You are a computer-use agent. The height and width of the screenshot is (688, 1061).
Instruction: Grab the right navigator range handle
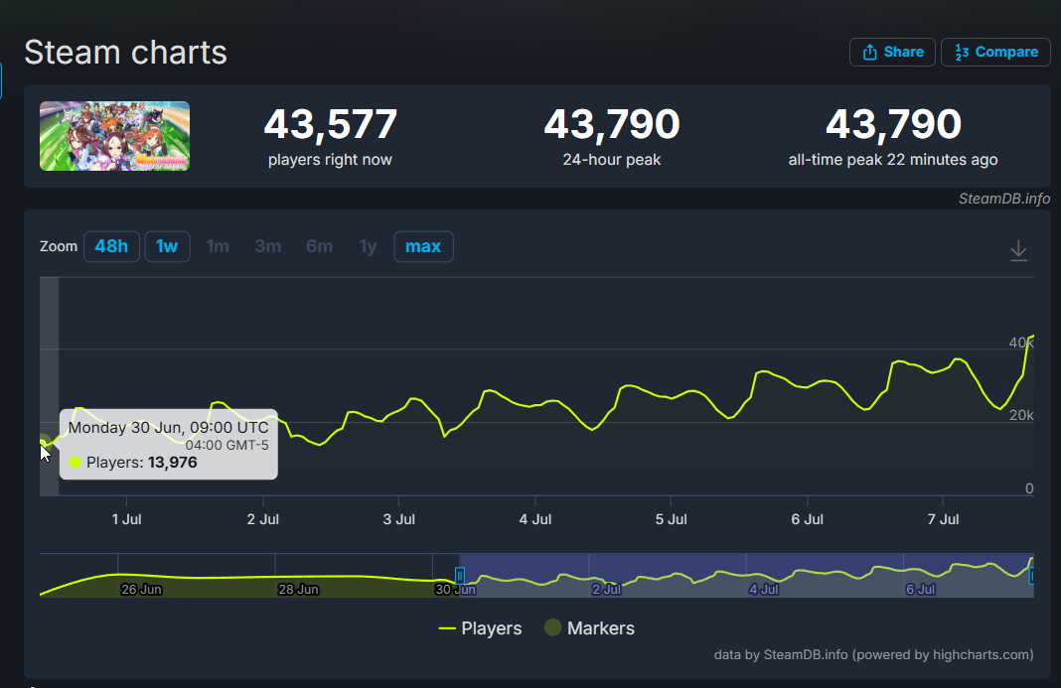tap(1031, 576)
